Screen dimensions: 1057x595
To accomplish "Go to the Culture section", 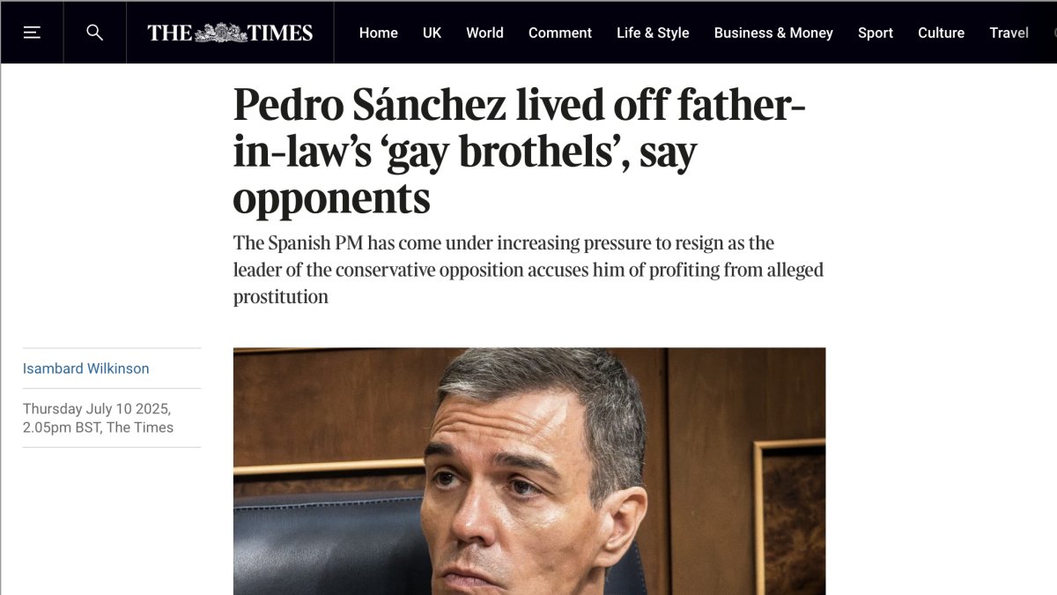I will pos(941,33).
